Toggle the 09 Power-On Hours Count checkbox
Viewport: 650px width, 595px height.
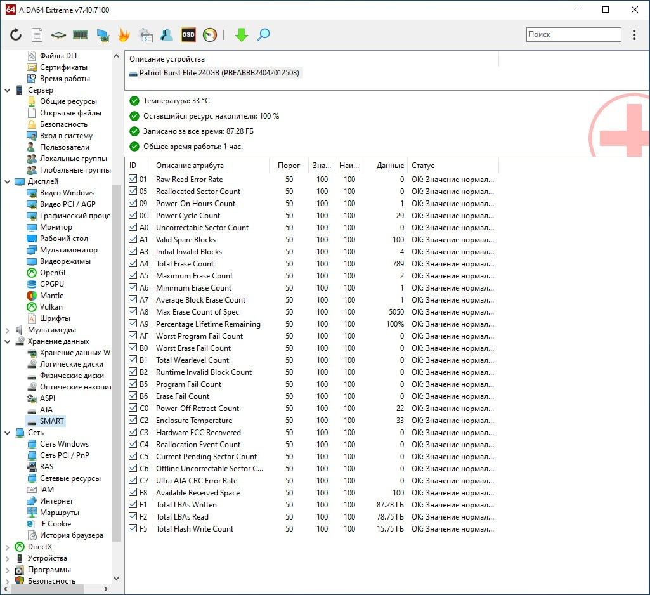point(133,203)
